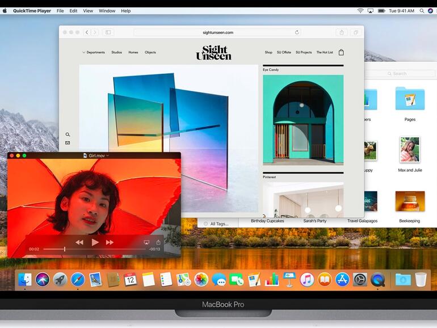Click Safari Share toolbar button
This screenshot has width=437, height=328.
pos(342,32)
